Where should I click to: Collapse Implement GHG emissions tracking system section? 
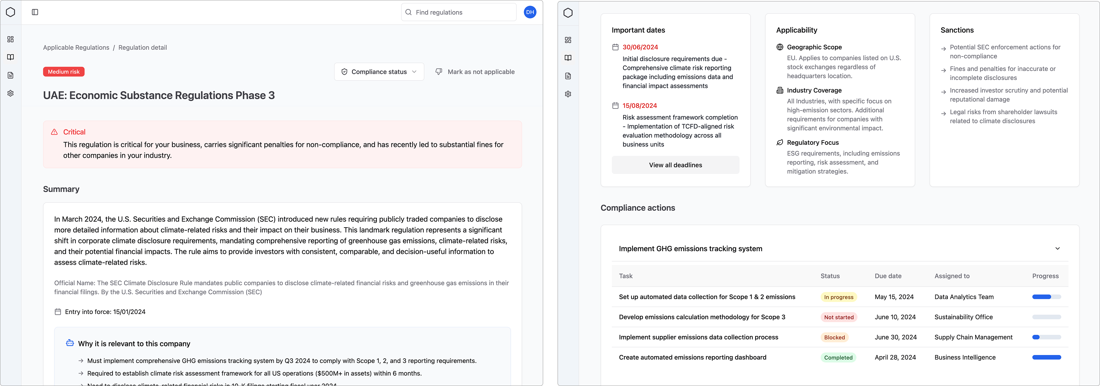pos(1057,249)
